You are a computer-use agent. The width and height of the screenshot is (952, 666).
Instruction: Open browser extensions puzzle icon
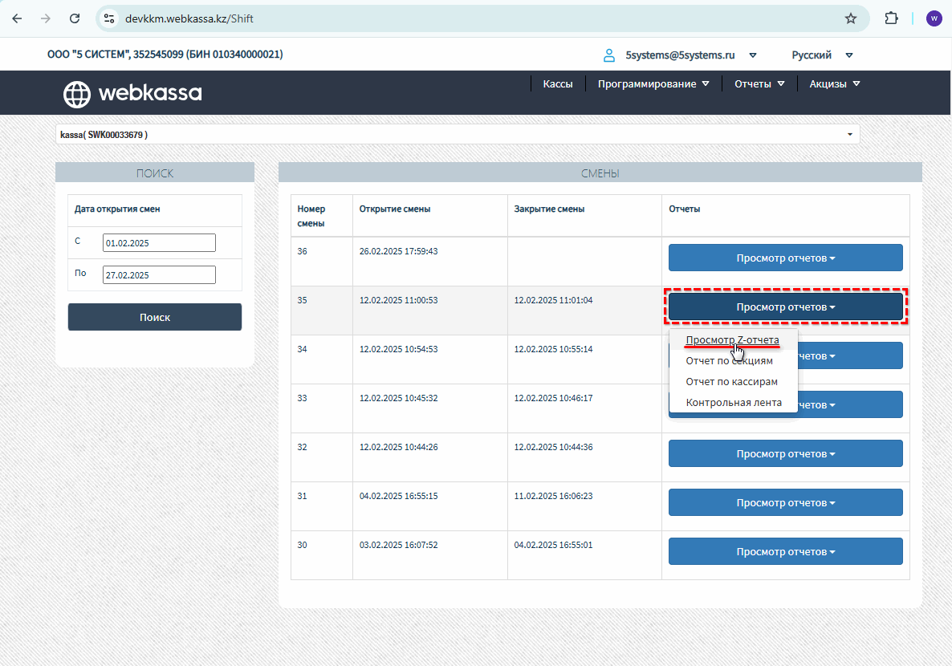pos(891,18)
